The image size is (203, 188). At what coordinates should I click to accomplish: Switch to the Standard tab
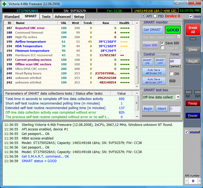(12, 17)
